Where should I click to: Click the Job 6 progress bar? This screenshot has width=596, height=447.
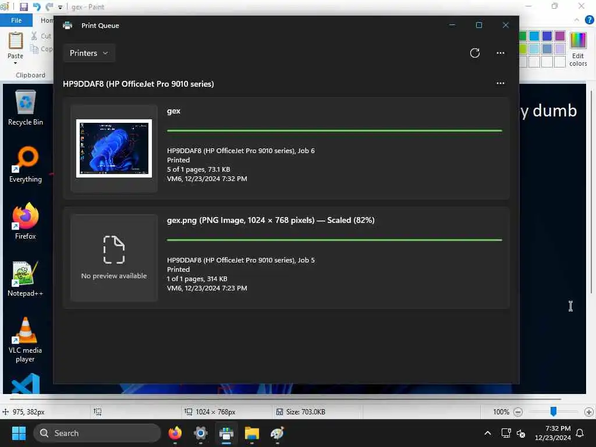[x=335, y=131]
